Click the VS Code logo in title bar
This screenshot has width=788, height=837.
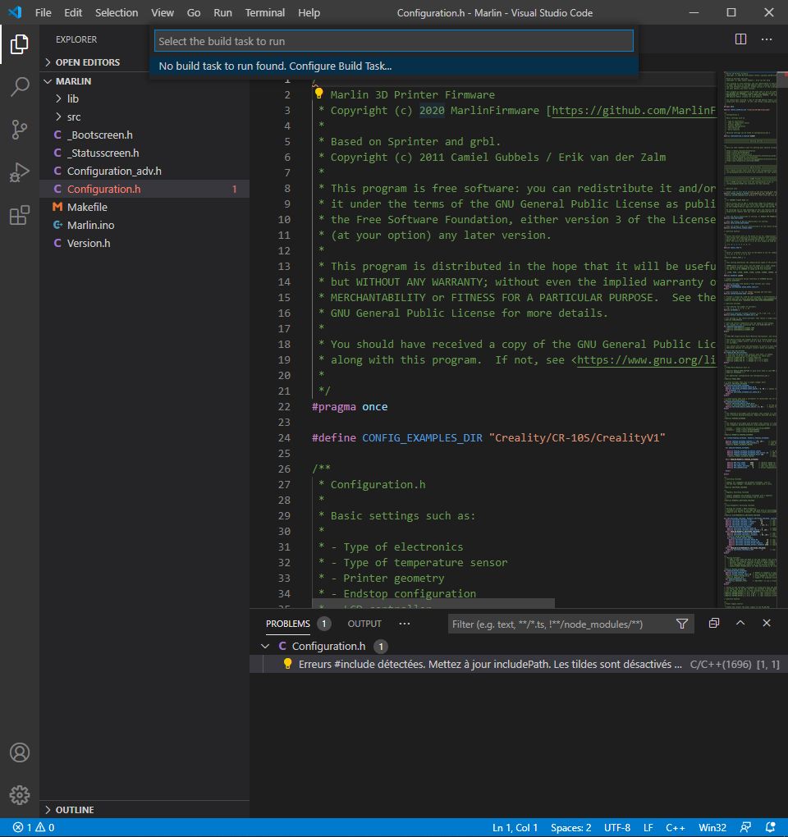[15, 12]
